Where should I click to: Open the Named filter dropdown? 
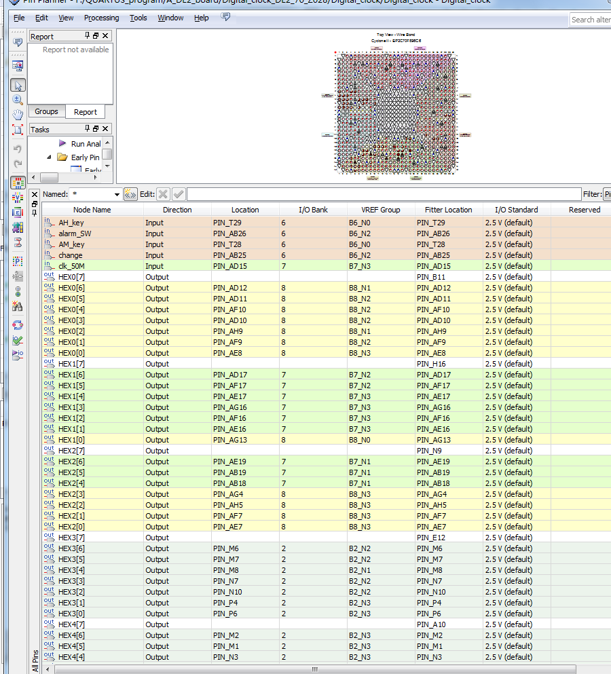pos(117,195)
